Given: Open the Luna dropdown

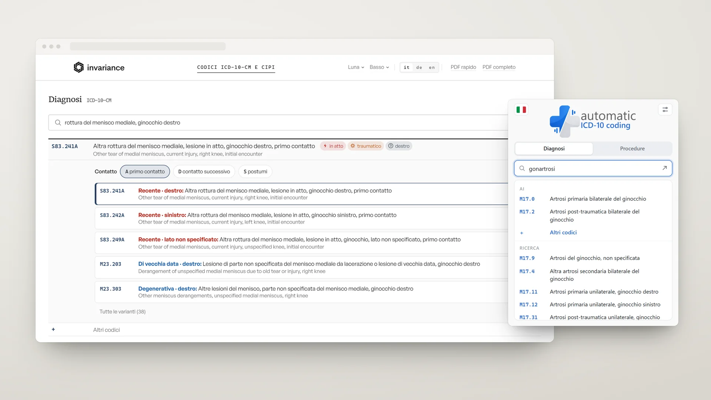Looking at the screenshot, I should pyautogui.click(x=356, y=67).
